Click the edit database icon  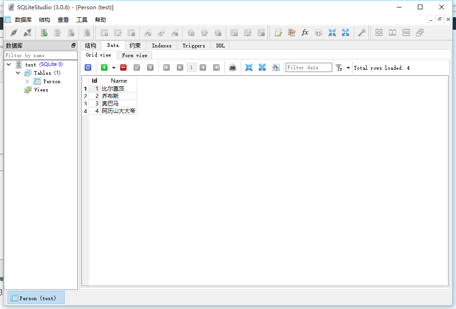[58, 33]
